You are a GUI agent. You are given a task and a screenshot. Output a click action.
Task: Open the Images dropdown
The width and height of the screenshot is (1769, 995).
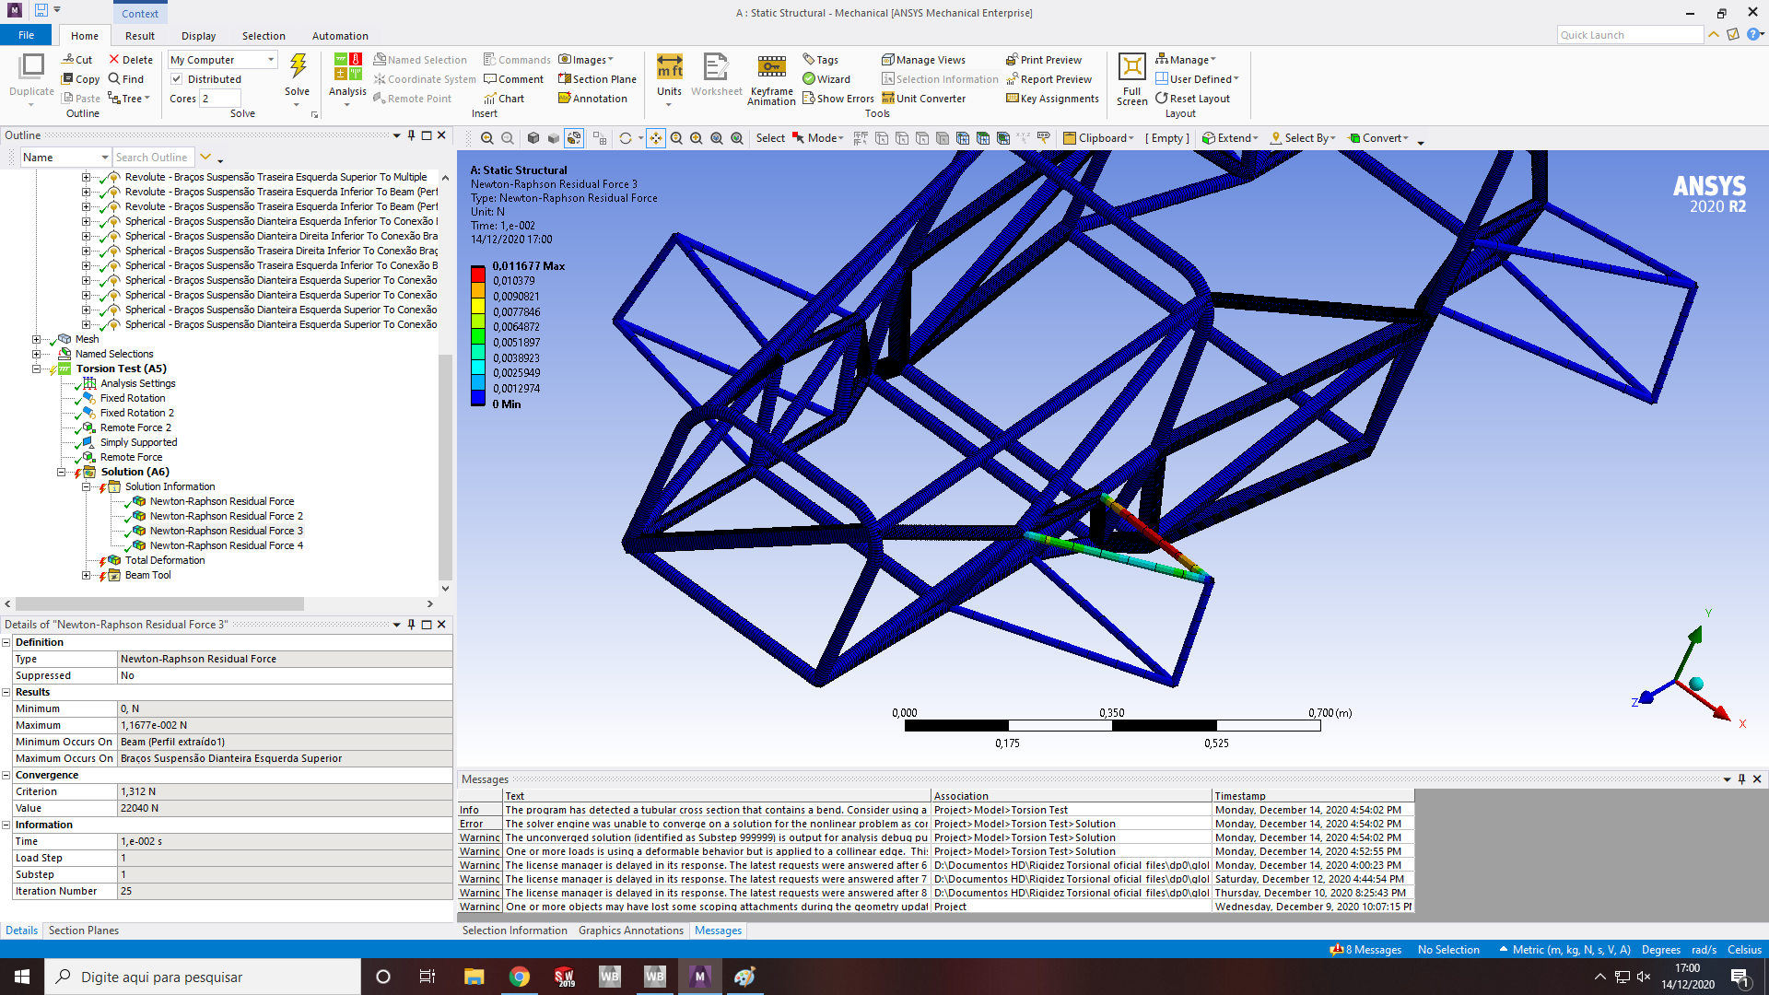click(x=586, y=60)
